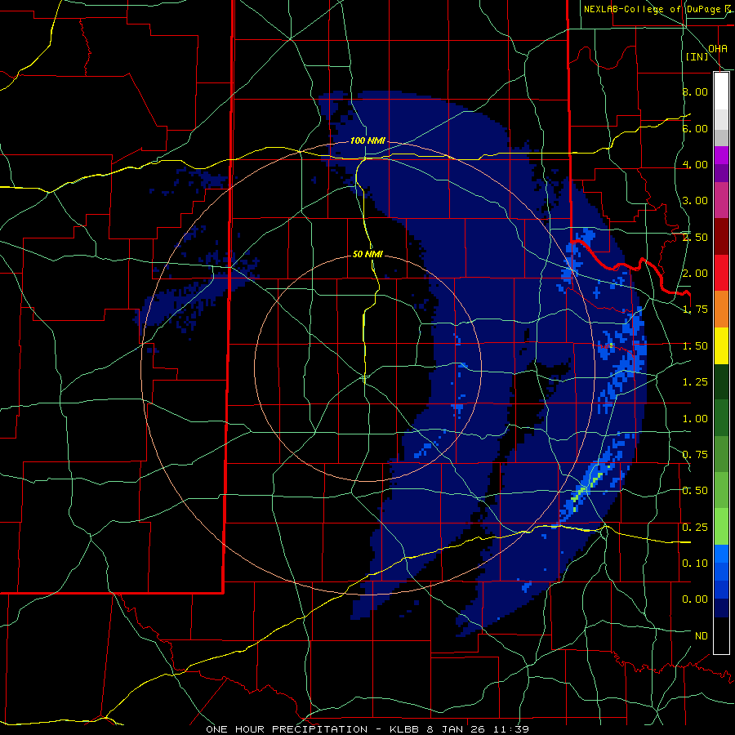Pick the yellow legend swatch
The height and width of the screenshot is (735, 735).
pos(721,346)
